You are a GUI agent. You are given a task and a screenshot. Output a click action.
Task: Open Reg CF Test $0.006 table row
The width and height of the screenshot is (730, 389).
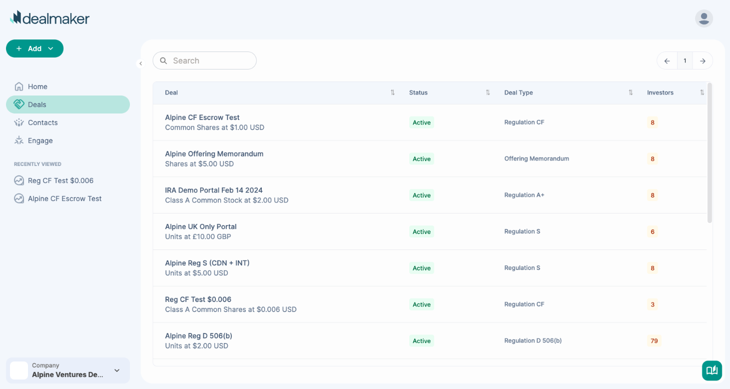pyautogui.click(x=430, y=304)
